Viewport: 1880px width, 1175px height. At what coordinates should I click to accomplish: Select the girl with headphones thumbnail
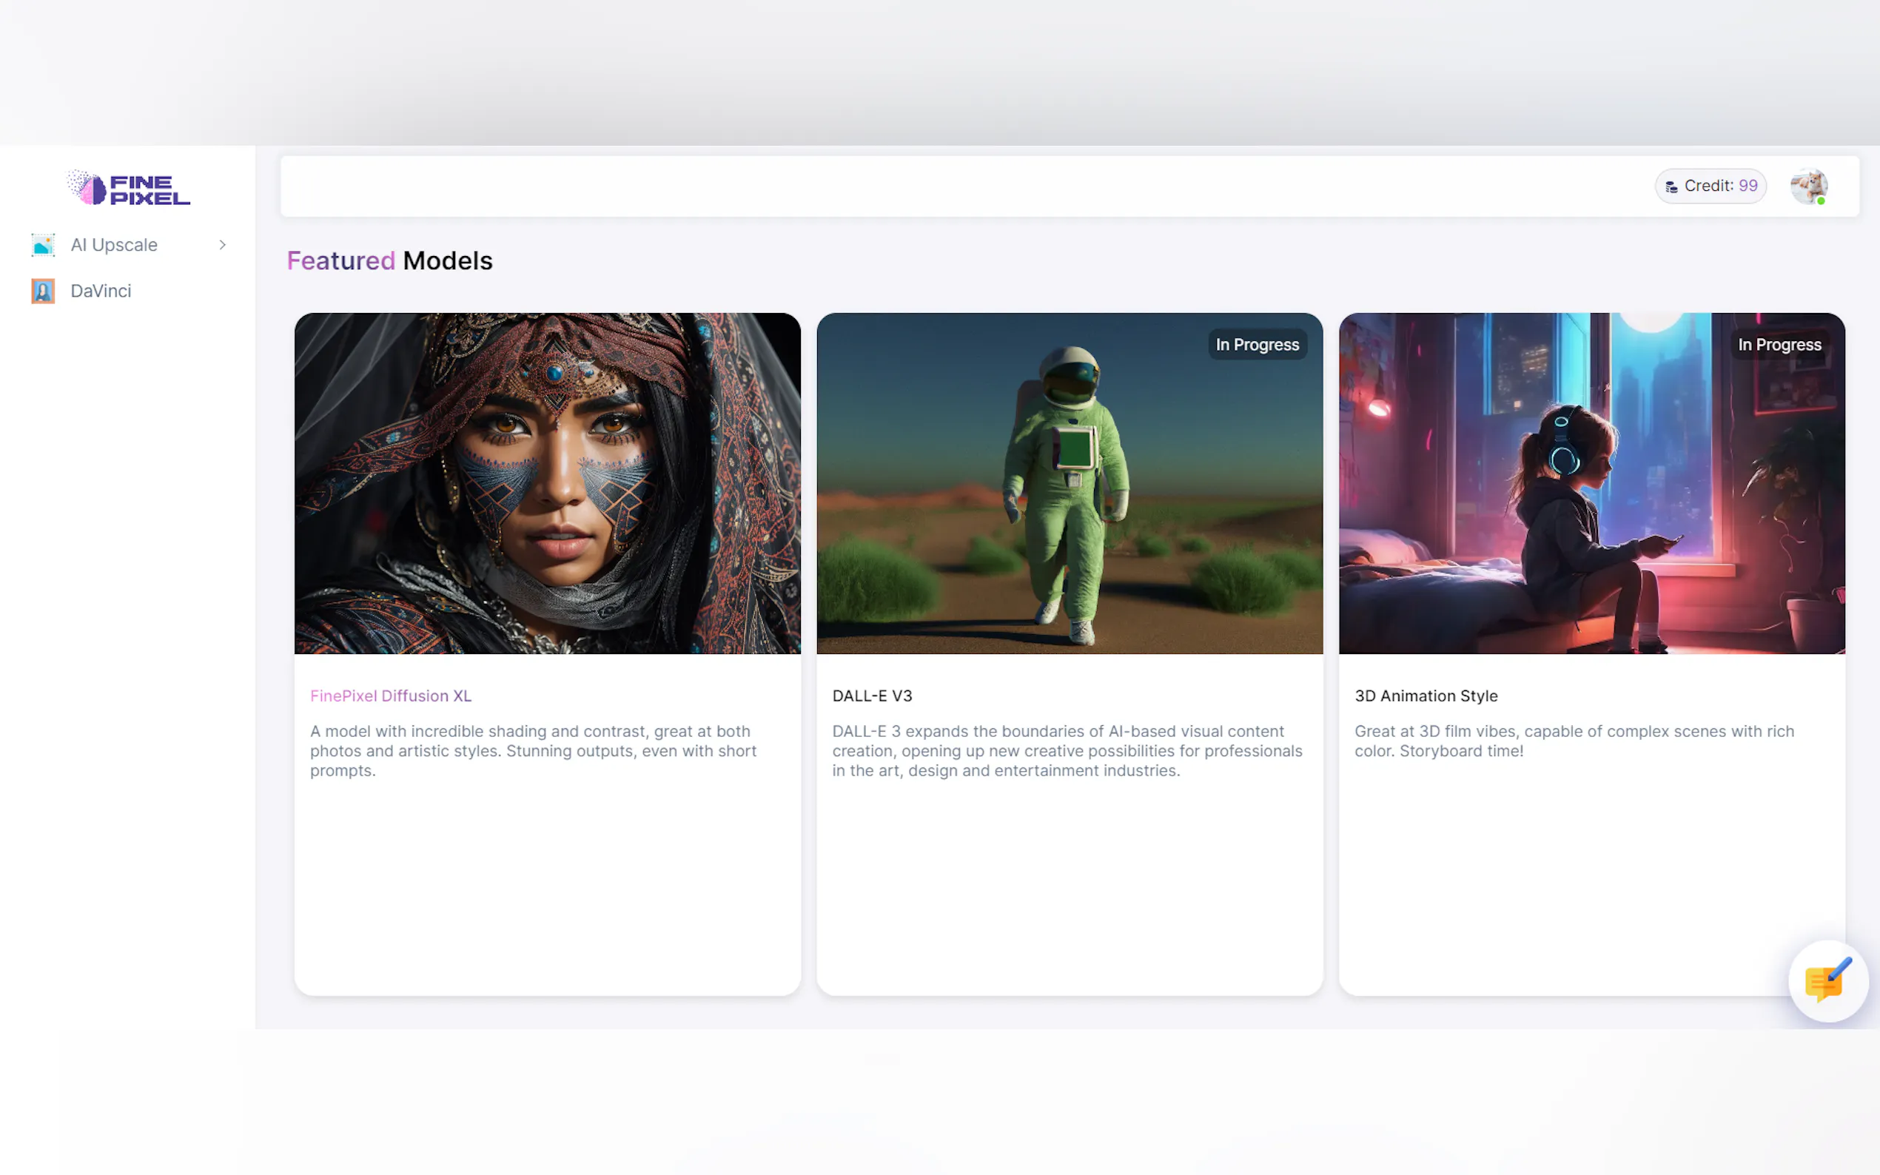pos(1591,482)
